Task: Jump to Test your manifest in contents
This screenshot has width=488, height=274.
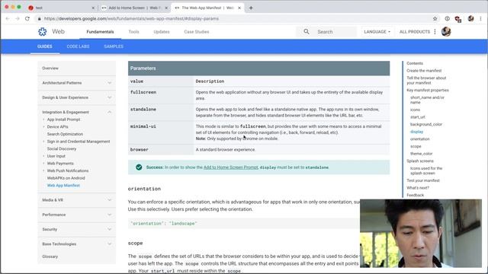Action: point(423,180)
